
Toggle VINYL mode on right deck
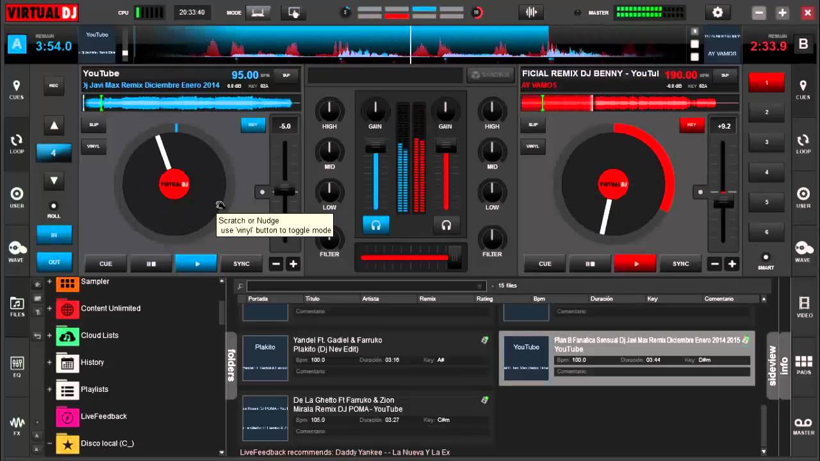[x=533, y=146]
